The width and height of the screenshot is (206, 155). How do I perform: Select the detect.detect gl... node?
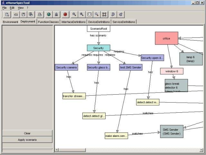coord(94,116)
